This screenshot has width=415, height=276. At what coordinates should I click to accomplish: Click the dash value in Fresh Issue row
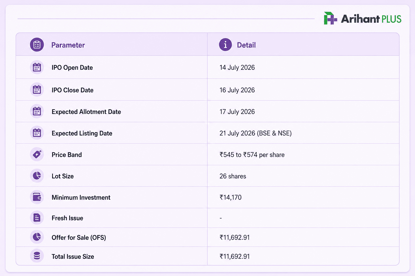point(221,218)
